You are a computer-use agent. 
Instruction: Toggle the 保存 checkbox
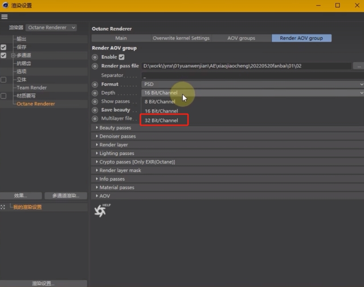point(4,47)
